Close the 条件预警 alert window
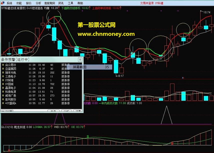The height and width of the screenshot is (153, 214). coord(80,59)
